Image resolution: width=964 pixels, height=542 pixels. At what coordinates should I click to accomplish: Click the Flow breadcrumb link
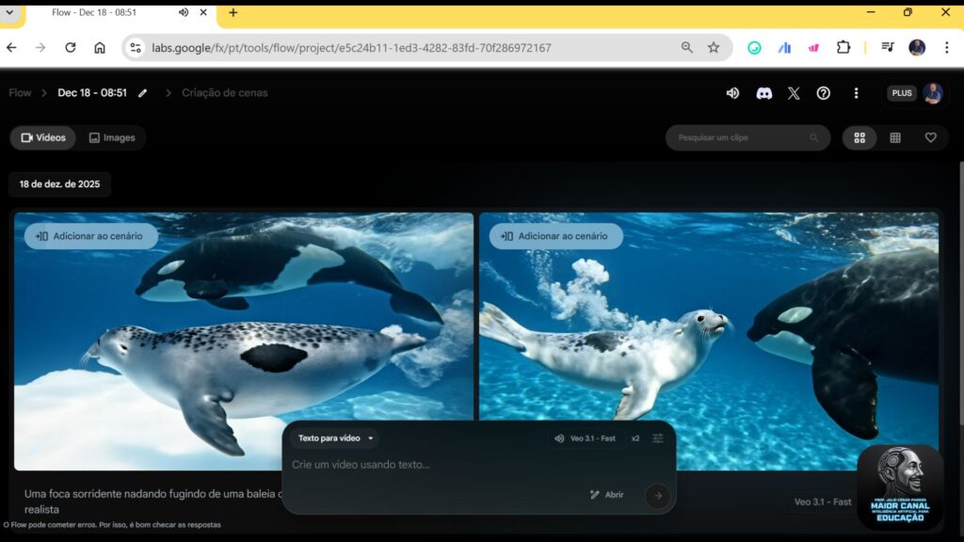click(x=19, y=92)
